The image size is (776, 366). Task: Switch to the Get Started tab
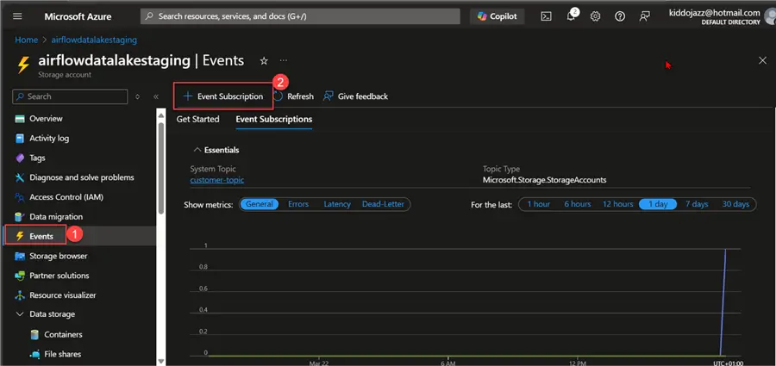[198, 119]
